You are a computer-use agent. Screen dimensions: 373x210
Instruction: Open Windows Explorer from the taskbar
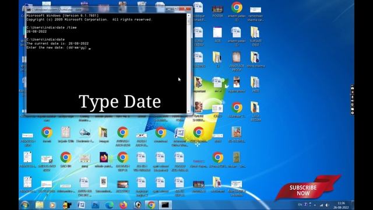tap(40, 205)
